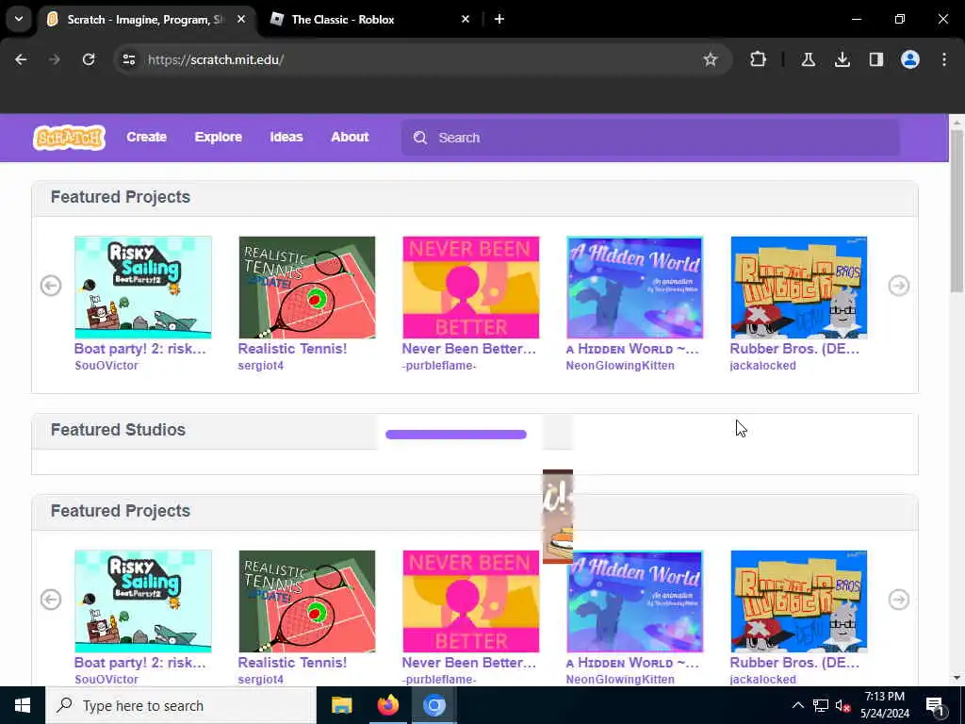This screenshot has height=724, width=965.
Task: Reload the page
Action: (89, 59)
